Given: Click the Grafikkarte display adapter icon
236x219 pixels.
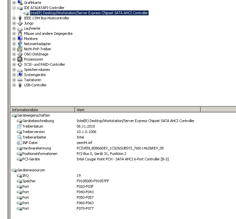Looking at the screenshot, I should (x=20, y=3).
